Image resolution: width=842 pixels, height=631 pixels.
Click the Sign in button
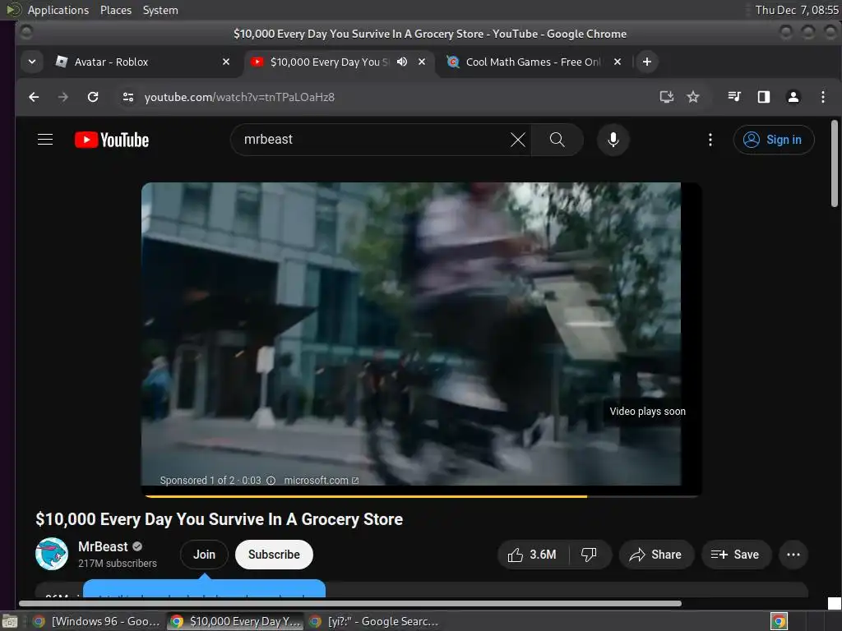coord(774,140)
